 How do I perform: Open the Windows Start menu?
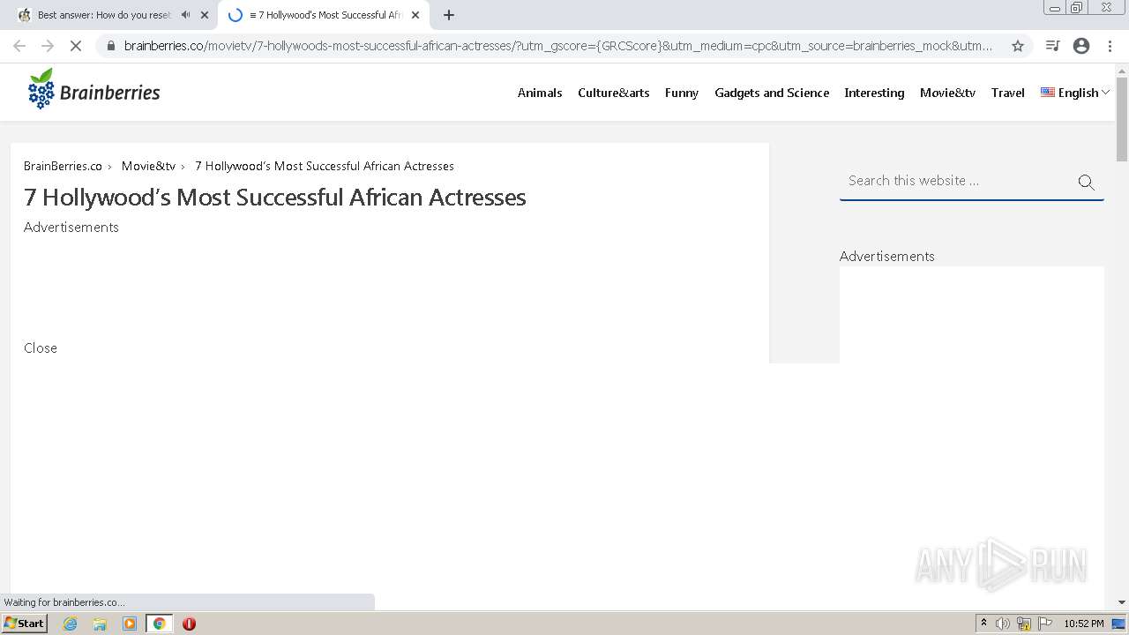[24, 624]
